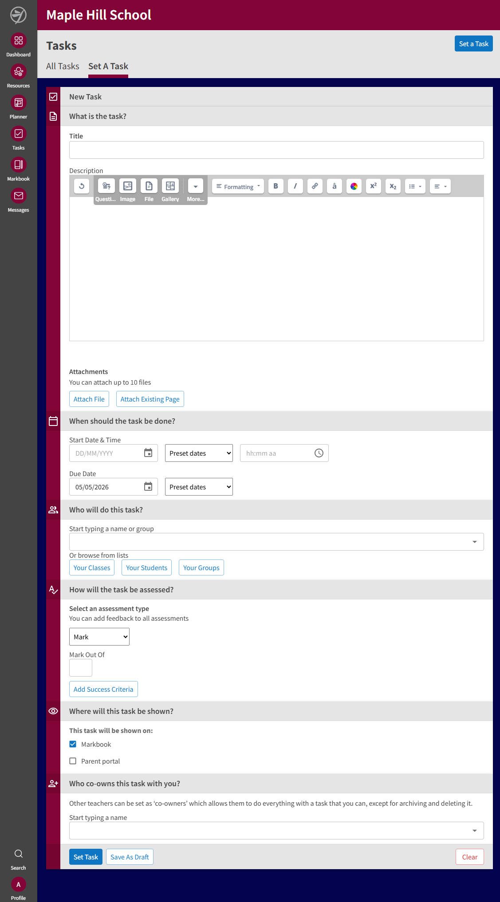Click the Mark Out Of field
The image size is (500, 902).
pos(81,668)
